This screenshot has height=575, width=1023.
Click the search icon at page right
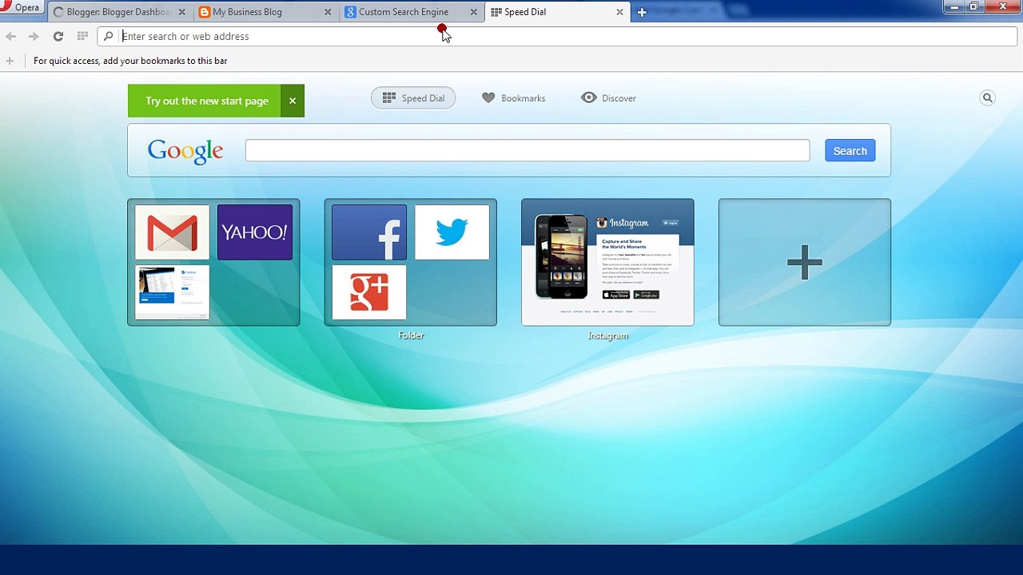click(x=988, y=98)
